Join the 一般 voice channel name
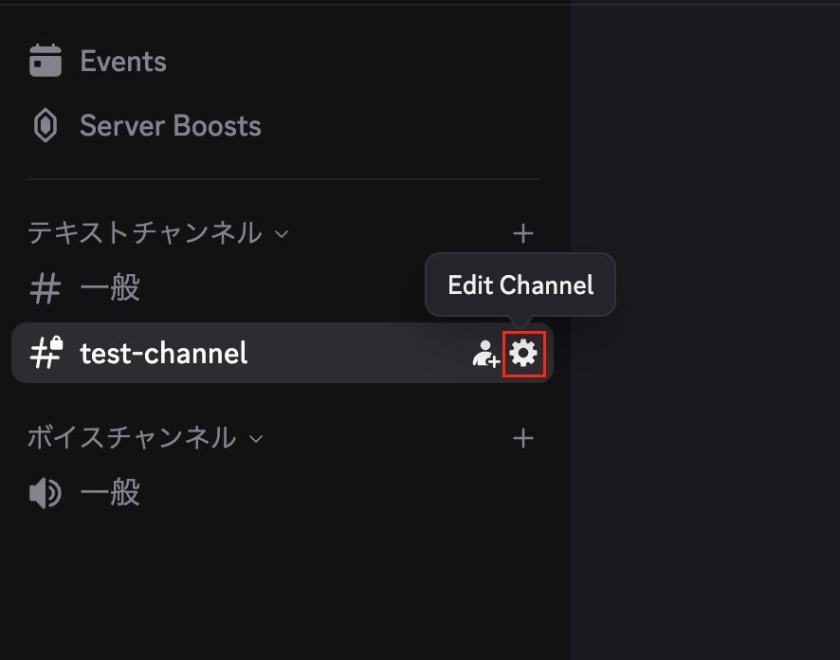The width and height of the screenshot is (840, 660). click(x=110, y=493)
